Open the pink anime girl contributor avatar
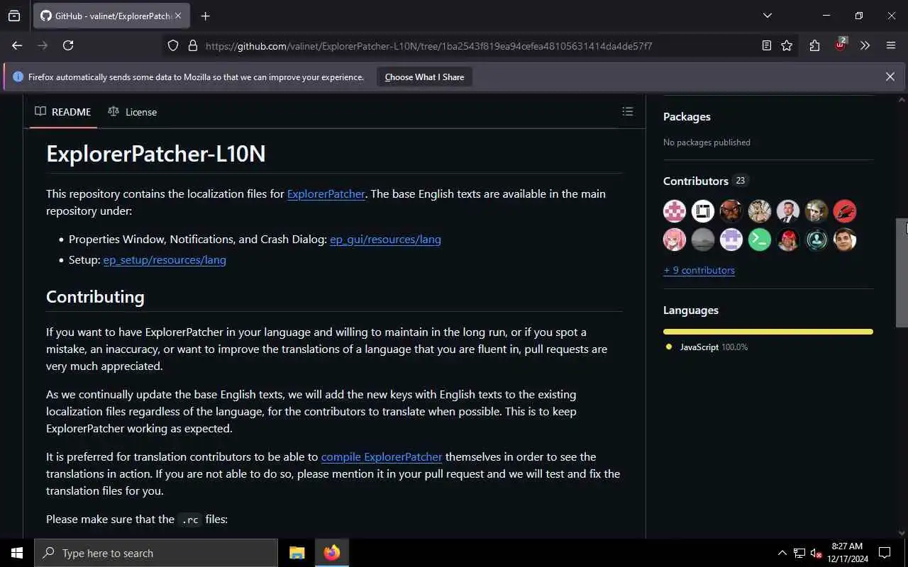 675,240
